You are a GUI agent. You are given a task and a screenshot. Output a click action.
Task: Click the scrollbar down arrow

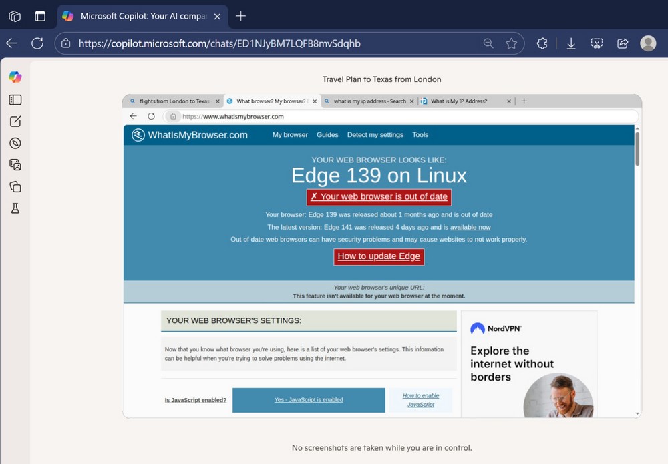tap(637, 413)
